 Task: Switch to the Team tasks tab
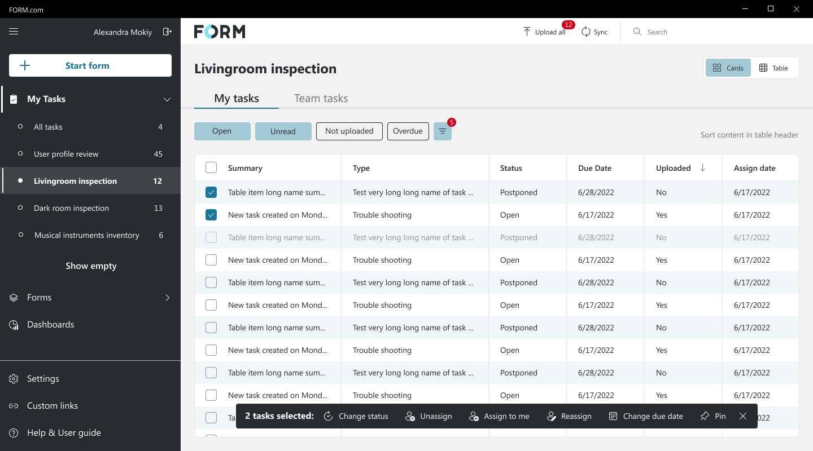321,98
